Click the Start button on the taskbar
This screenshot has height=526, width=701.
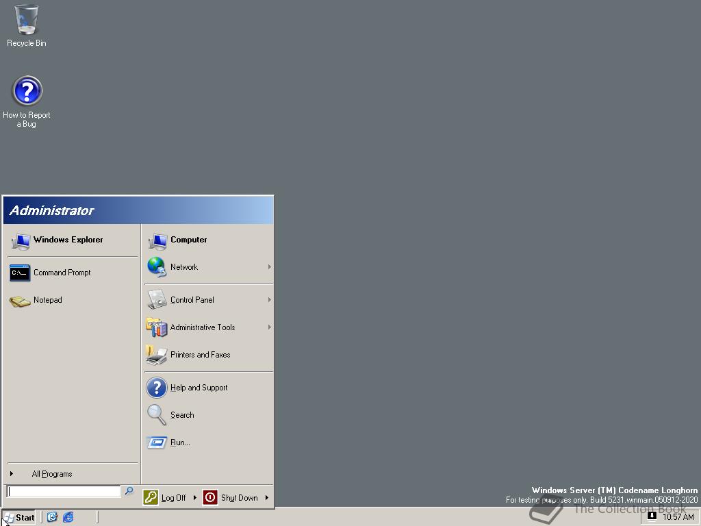tap(19, 518)
